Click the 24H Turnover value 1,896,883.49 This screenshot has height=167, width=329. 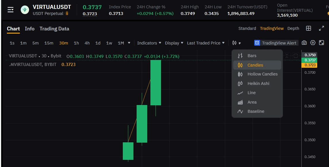[x=241, y=13]
